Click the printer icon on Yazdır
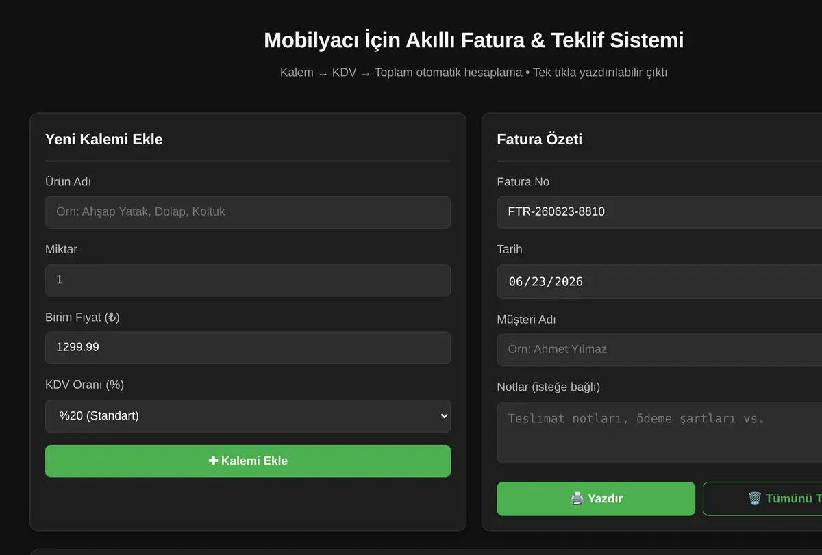This screenshot has width=822, height=555. 577,498
